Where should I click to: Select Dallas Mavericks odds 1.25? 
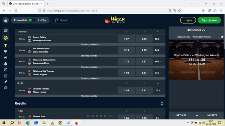pyautogui.click(x=144, y=50)
